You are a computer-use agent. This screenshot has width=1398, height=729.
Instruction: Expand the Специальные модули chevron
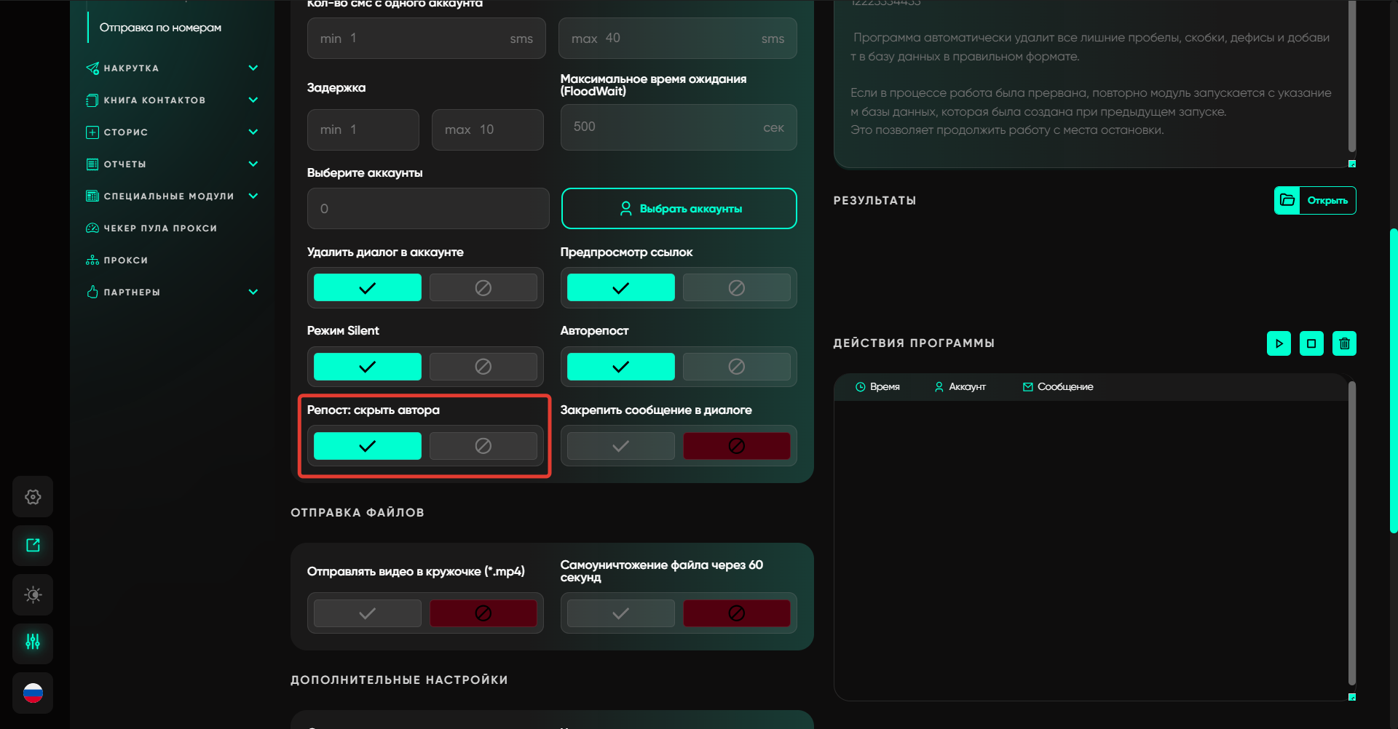coord(253,196)
